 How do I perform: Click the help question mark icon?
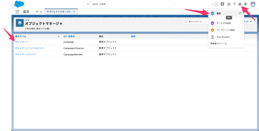(234, 4)
